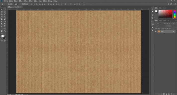This screenshot has height=95, width=177.
Task: Open the 编辑 (Edit) menu
Action: coord(11,1)
